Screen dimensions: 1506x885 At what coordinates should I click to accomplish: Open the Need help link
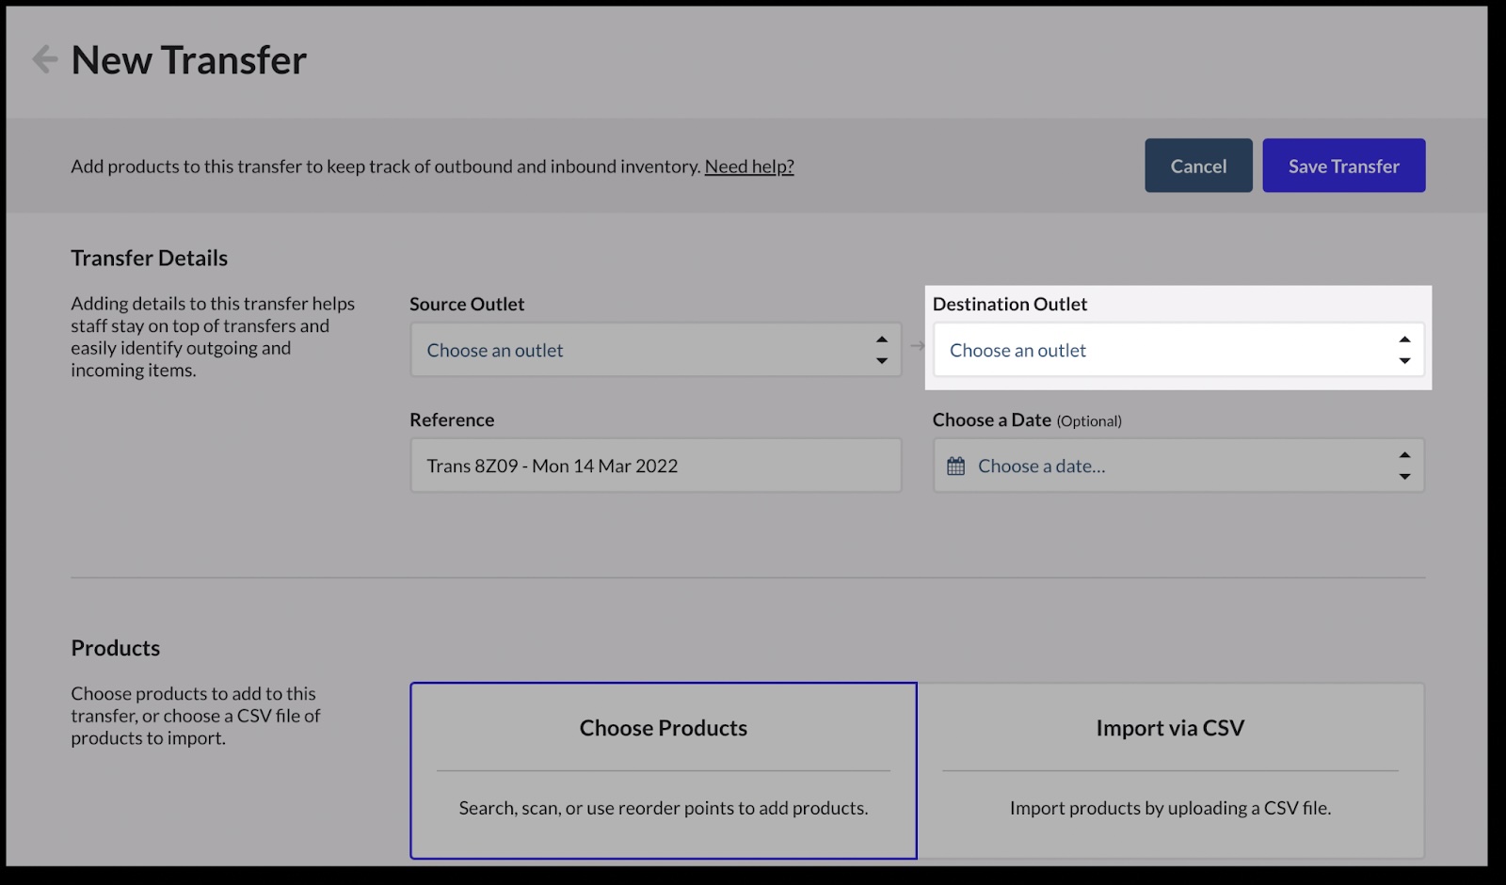748,166
